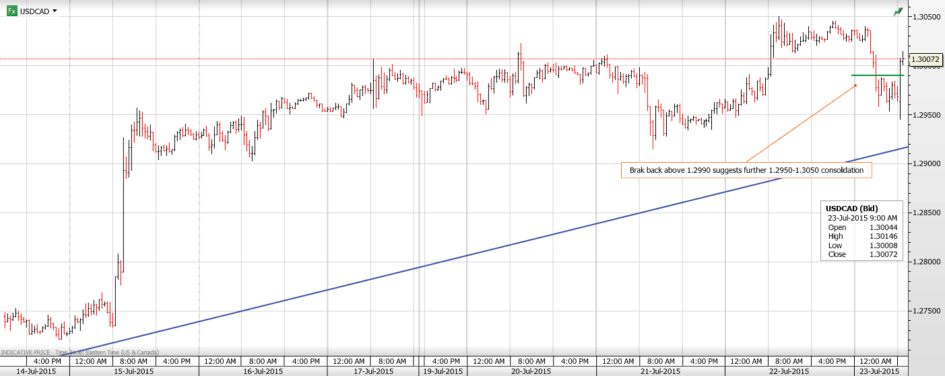Select the 1.30072 current price tag
The width and height of the screenshot is (945, 376).
[926, 60]
